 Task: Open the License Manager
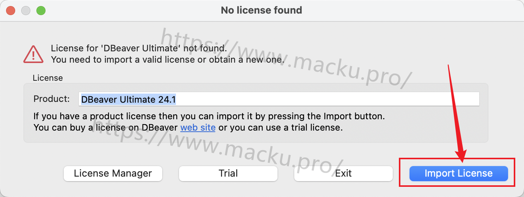pyautogui.click(x=113, y=174)
